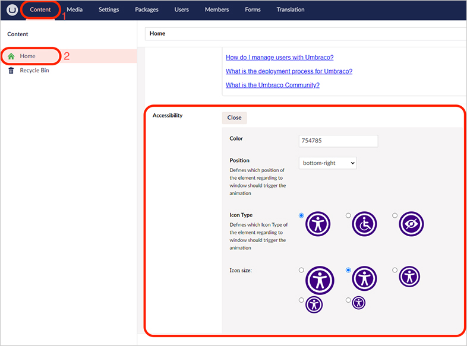
Task: Choose the second largest icon size radio
Action: (348, 270)
